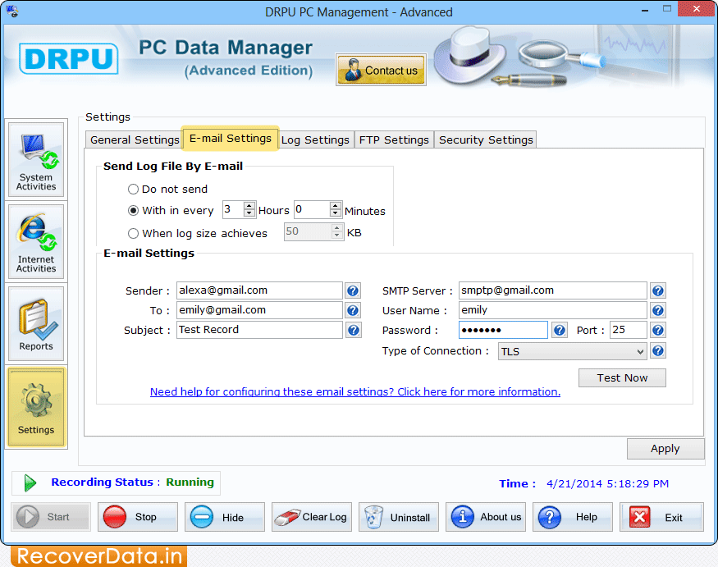This screenshot has width=718, height=567.
Task: Hide the application window
Action: [224, 517]
